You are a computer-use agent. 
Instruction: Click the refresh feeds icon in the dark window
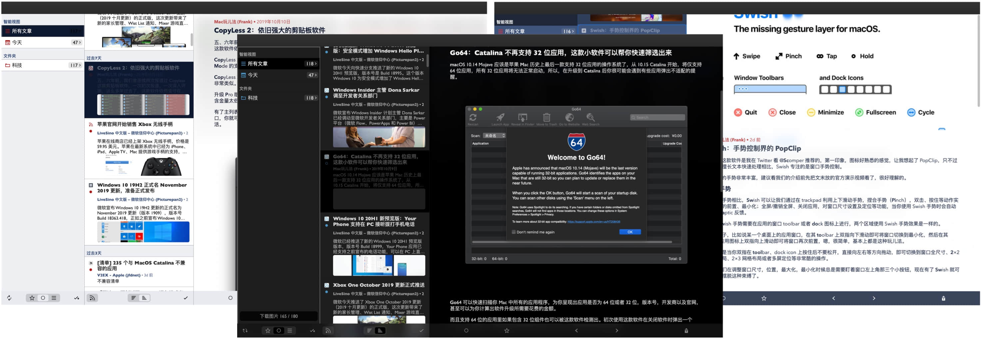point(245,331)
